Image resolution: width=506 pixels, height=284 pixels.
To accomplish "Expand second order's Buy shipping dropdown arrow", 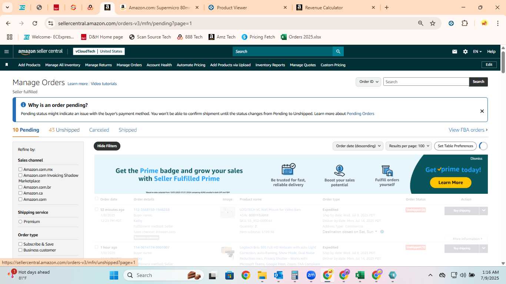I will click(x=483, y=248).
